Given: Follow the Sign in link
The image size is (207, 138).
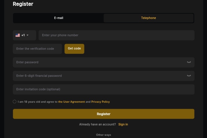Looking at the screenshot, I should (x=123, y=124).
